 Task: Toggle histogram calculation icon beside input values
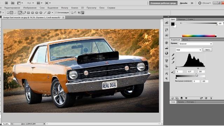coord(173,72)
